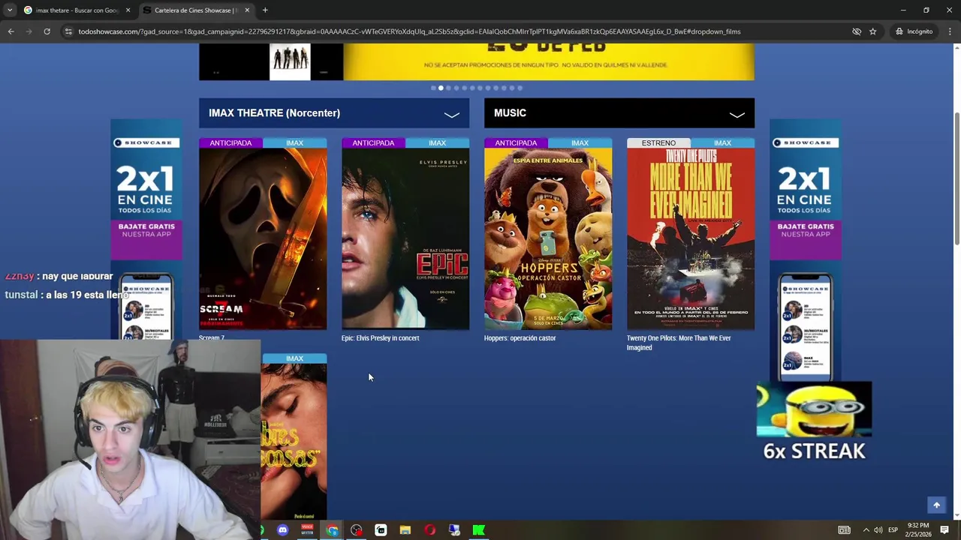Open the tab search dropdown arrow
The width and height of the screenshot is (961, 540).
point(9,10)
